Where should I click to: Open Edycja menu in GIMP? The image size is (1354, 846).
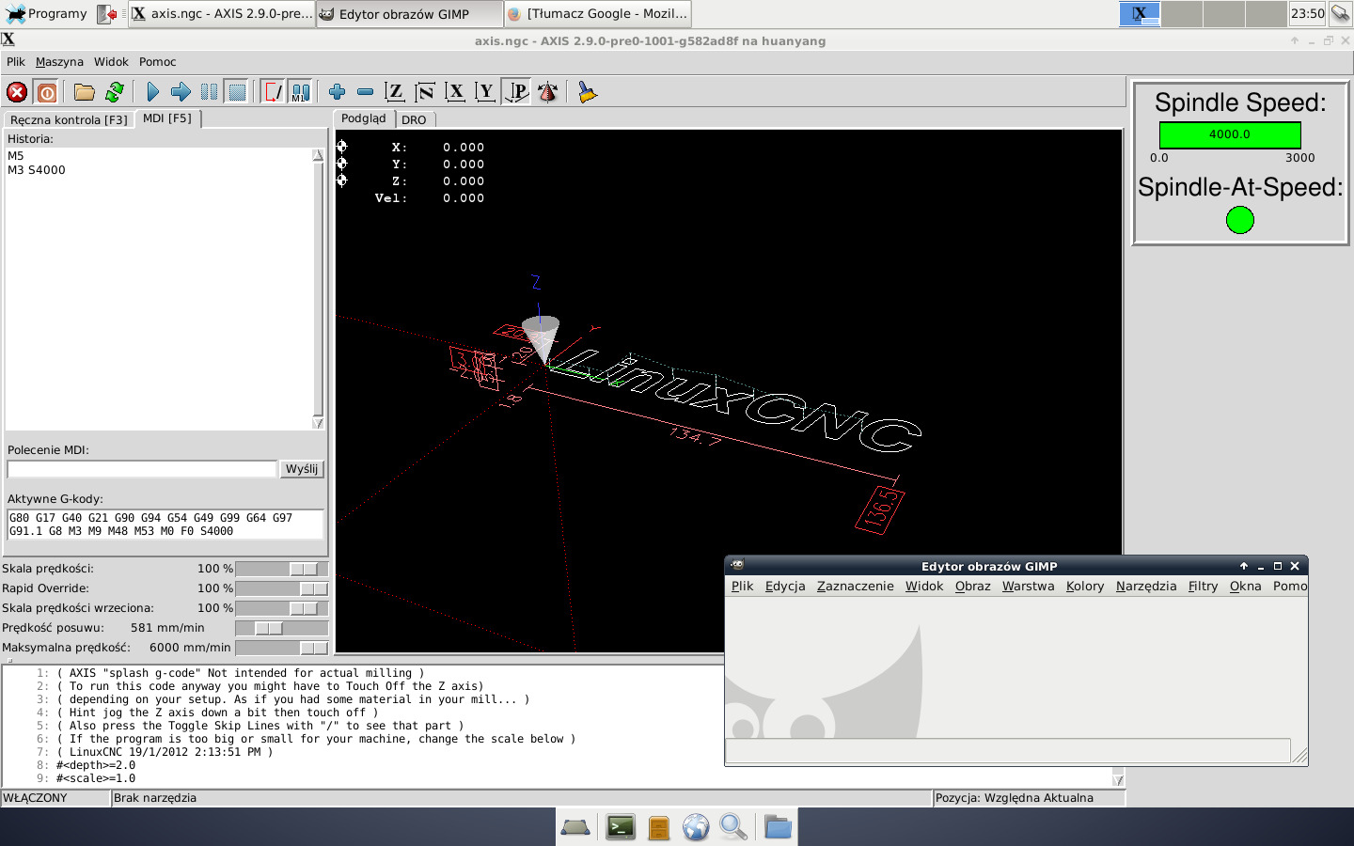[x=785, y=586]
